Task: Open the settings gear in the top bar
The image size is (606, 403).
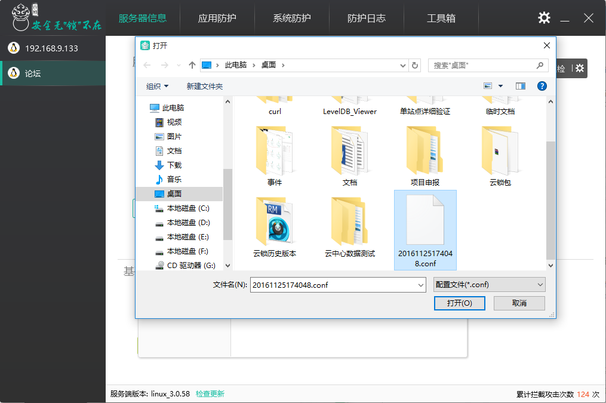Action: click(544, 18)
